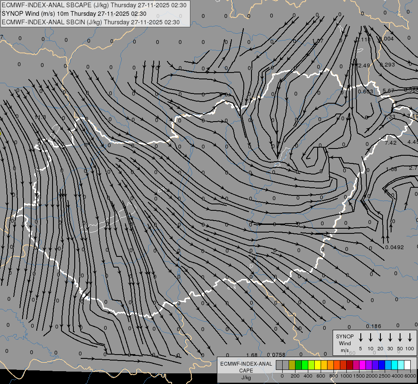Pick the olive swatch before 200 tick
Screen dimensions: 418x384
coord(292,365)
